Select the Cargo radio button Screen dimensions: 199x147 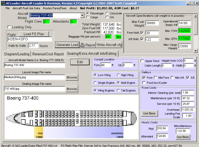coord(88,17)
